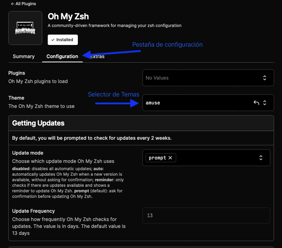
Task: Click the Update mode label
Action: coord(28,153)
